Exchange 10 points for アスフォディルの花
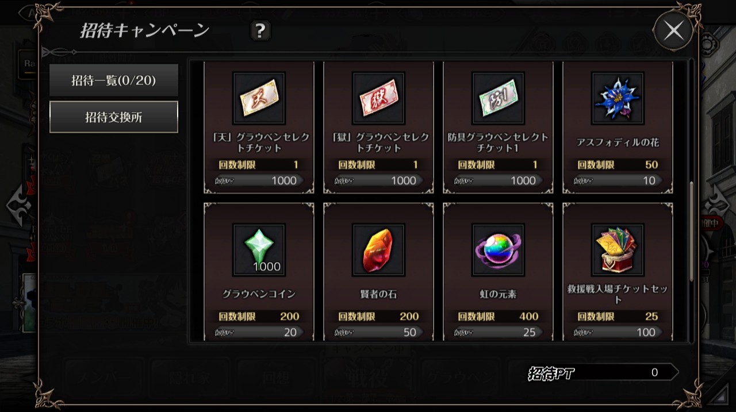 (617, 180)
